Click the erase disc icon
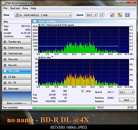Image resolution: width=138 pixels, height=130 pixels. 112,15
